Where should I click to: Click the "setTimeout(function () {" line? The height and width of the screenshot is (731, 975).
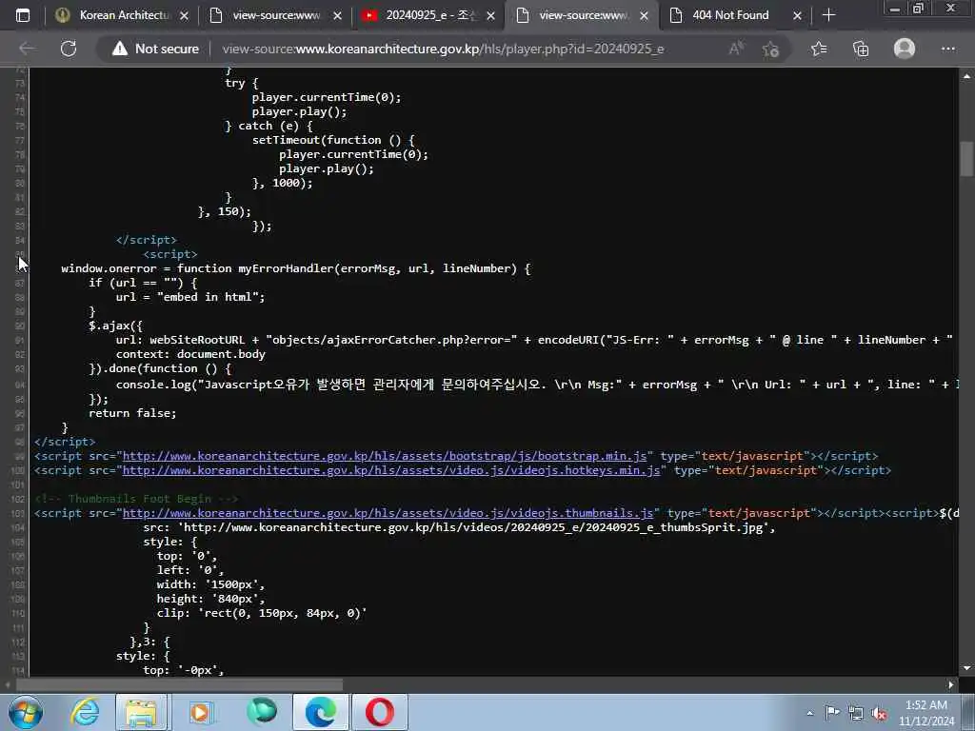click(333, 141)
